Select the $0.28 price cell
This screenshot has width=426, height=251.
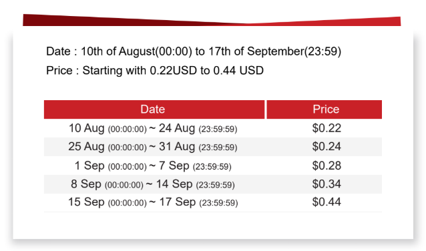[327, 166]
